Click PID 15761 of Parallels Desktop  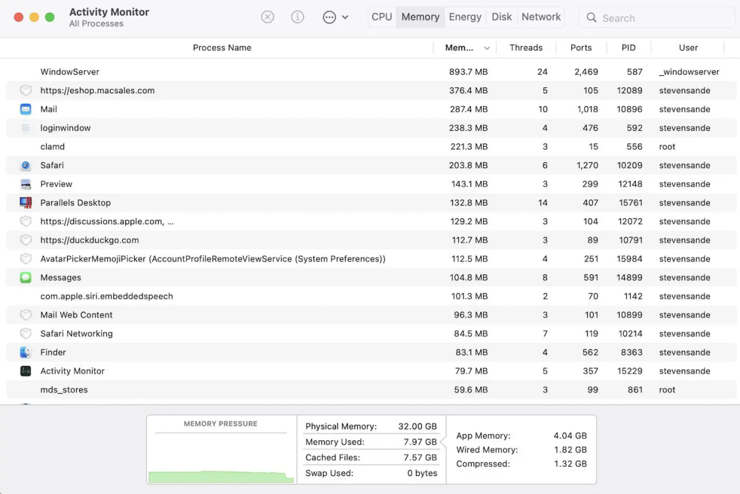tap(631, 203)
